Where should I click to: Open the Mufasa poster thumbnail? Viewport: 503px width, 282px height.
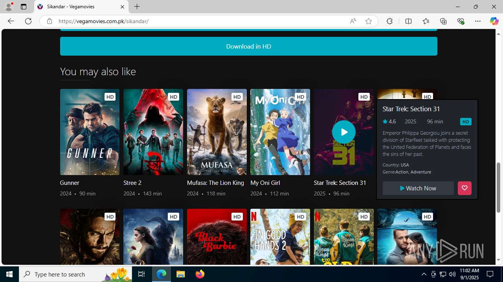coord(217,132)
